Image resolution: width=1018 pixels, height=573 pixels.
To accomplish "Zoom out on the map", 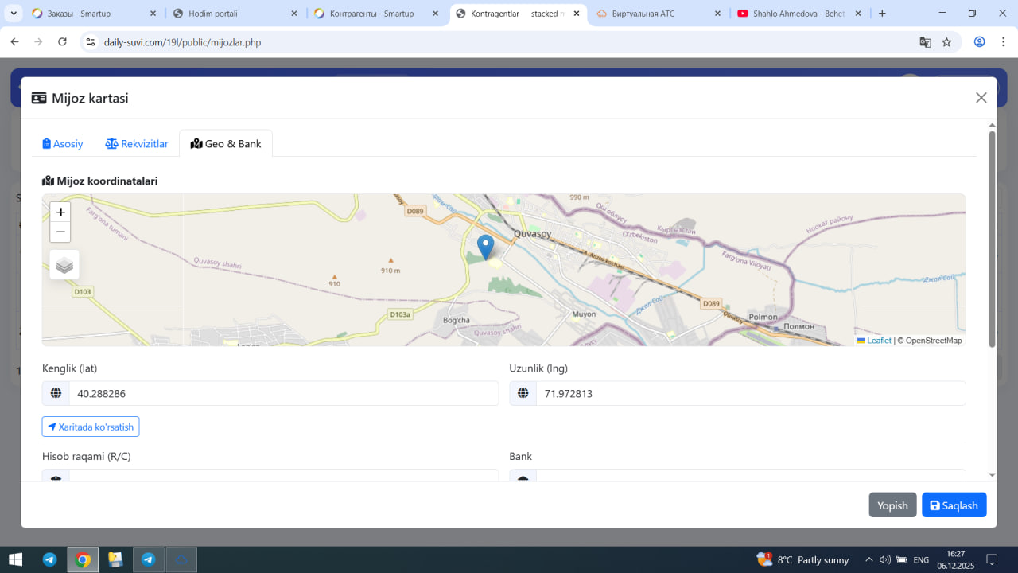I will pos(60,232).
